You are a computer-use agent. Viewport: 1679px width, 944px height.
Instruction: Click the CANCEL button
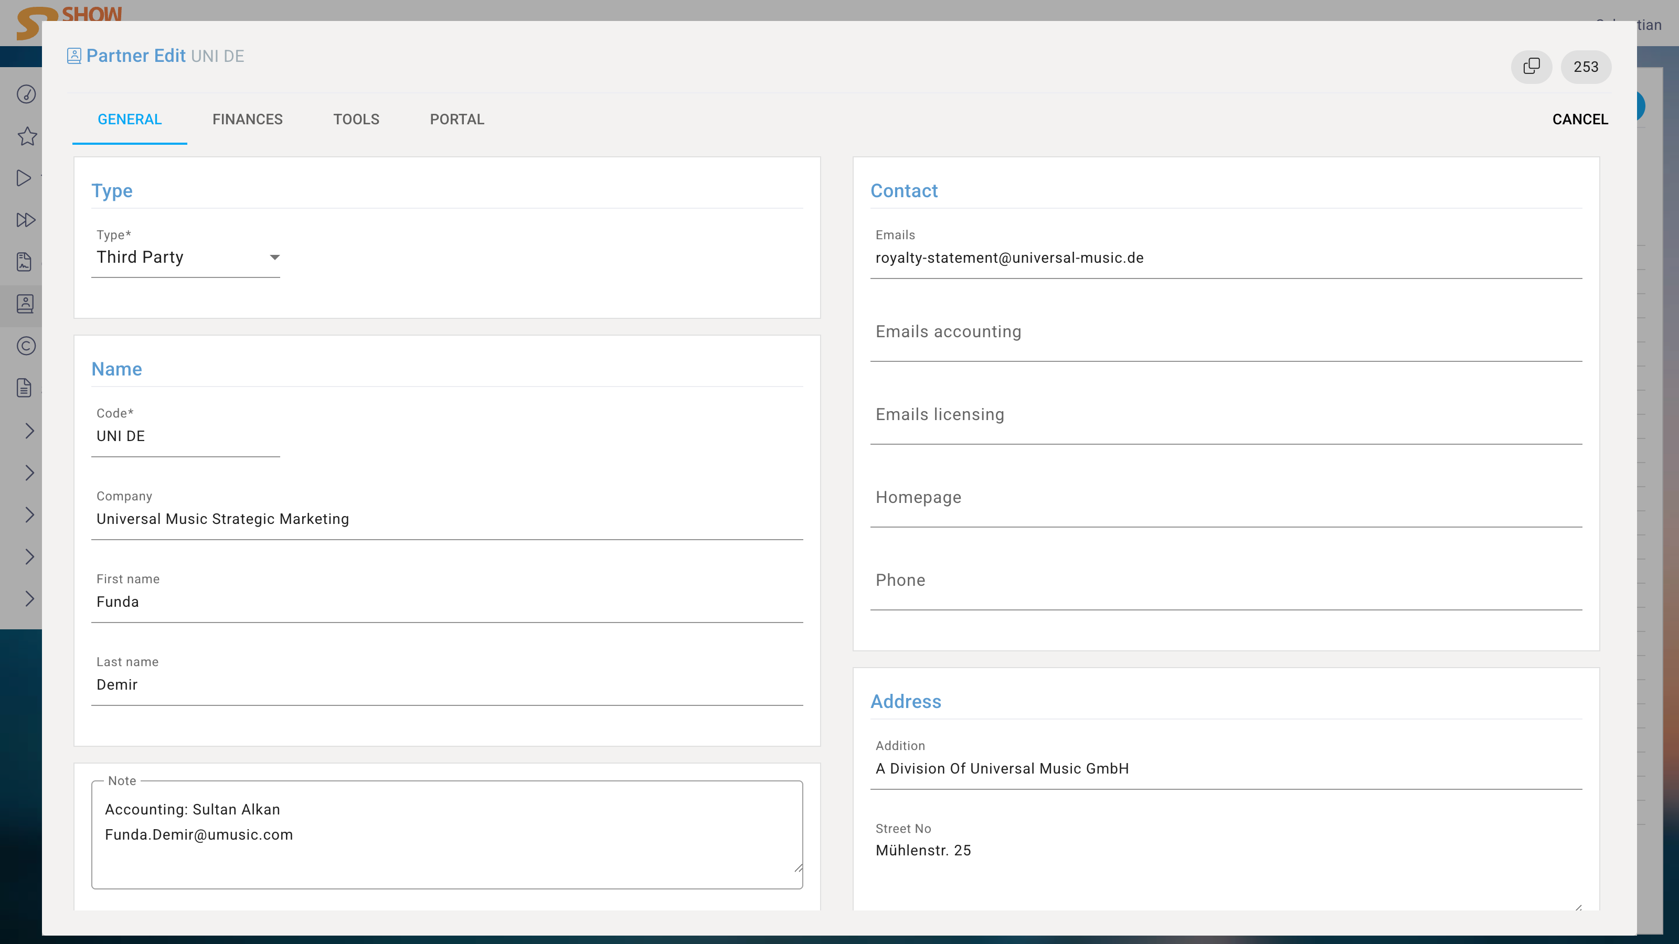1580,119
